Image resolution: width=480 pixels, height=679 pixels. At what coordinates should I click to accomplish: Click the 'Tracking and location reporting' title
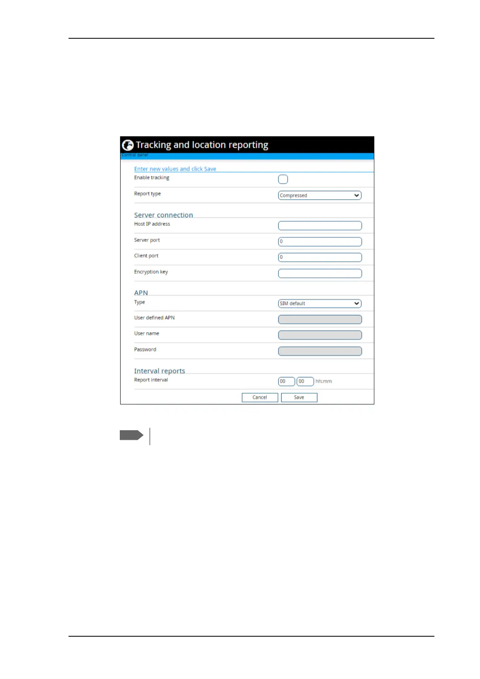[202, 145]
